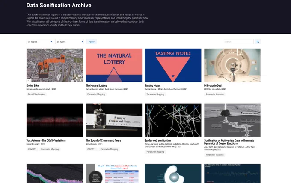Click the Tasting Notes title link
This screenshot has width=291, height=183.
coord(152,86)
